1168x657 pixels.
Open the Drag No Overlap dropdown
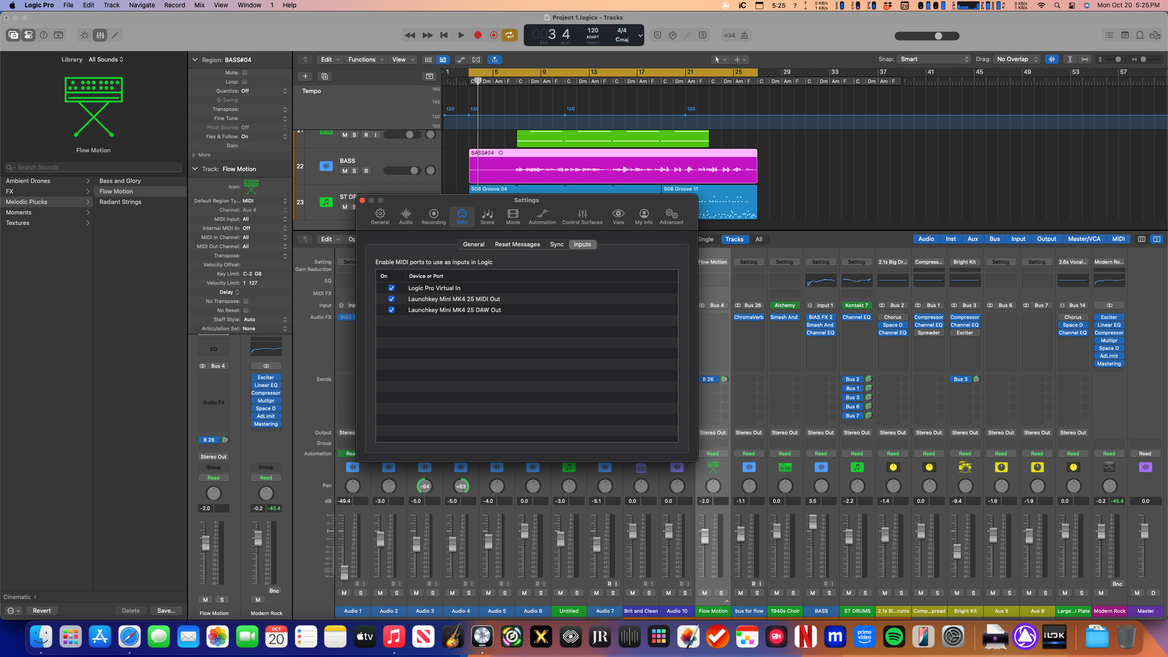(1017, 59)
